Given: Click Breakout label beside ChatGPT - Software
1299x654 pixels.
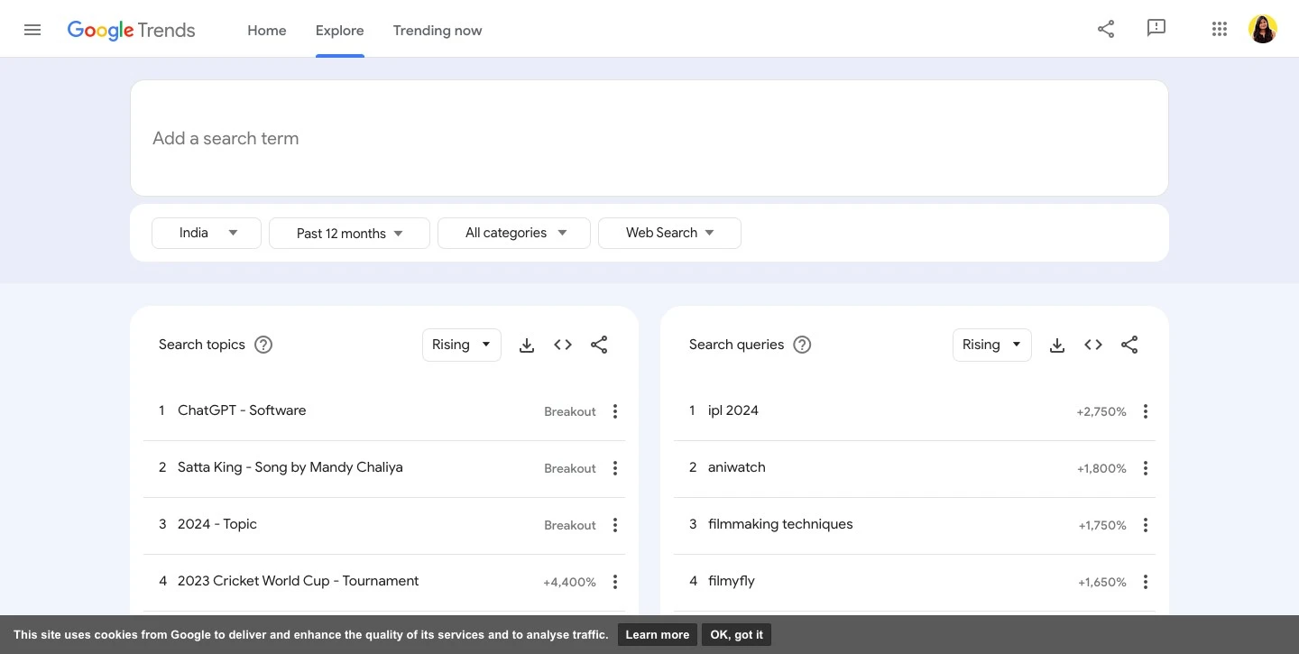Looking at the screenshot, I should point(570,411).
